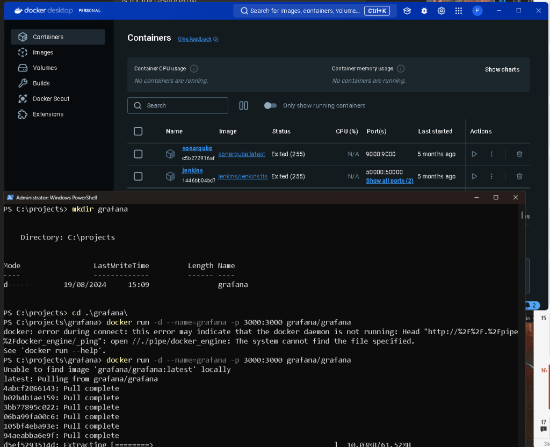Click the containers Search field
550x447 pixels.
pos(177,106)
